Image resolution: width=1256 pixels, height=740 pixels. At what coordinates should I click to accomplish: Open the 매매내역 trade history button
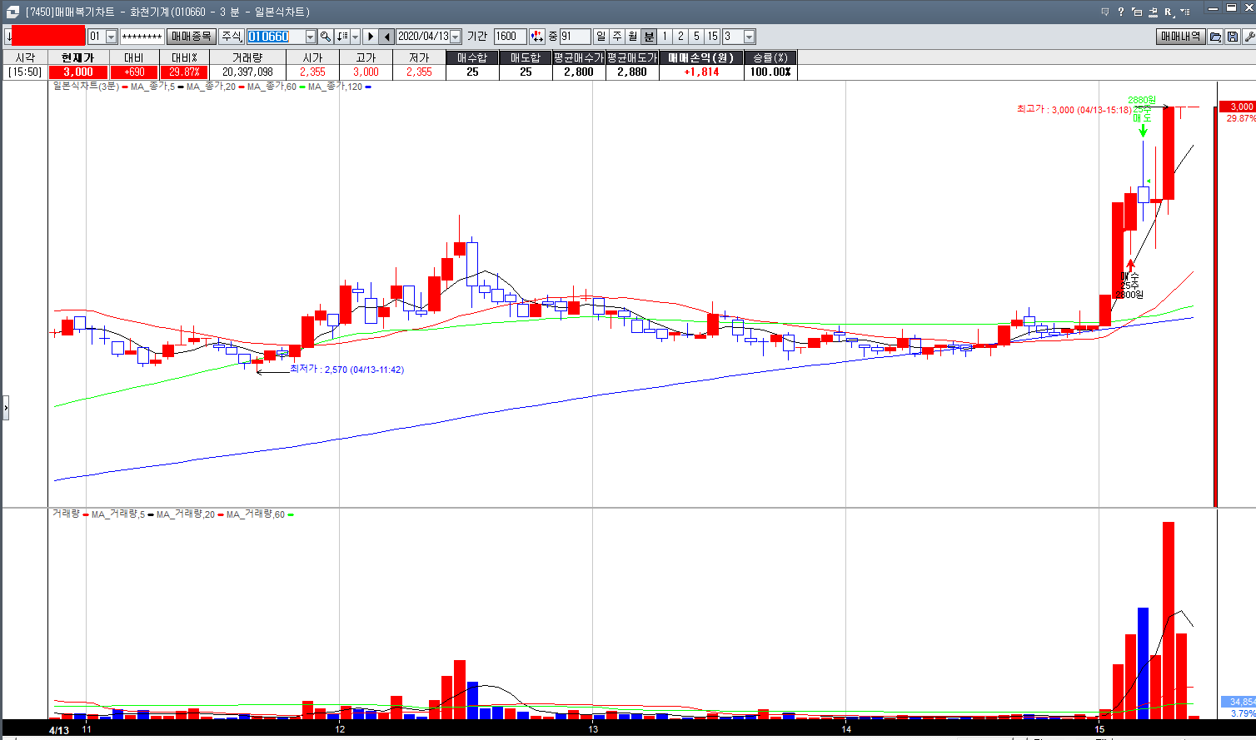coord(1181,37)
